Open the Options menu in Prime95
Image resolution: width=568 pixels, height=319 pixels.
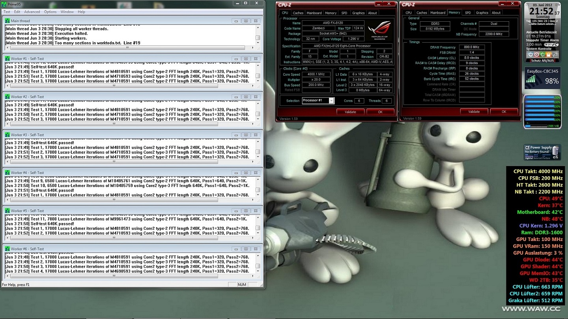tap(50, 12)
